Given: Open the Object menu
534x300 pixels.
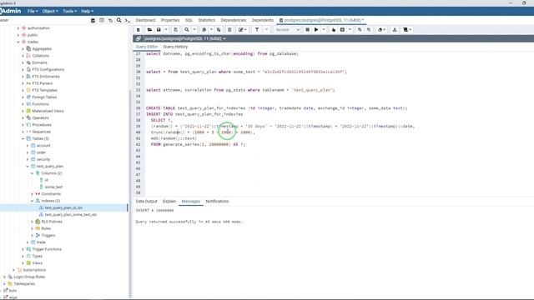Looking at the screenshot, I should pyautogui.click(x=50, y=11).
